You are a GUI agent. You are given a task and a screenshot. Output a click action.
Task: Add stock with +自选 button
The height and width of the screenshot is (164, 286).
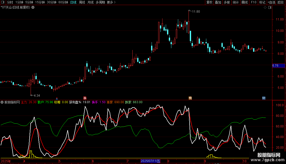click(x=271, y=2)
